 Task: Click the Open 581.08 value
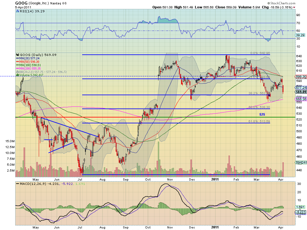point(162,7)
